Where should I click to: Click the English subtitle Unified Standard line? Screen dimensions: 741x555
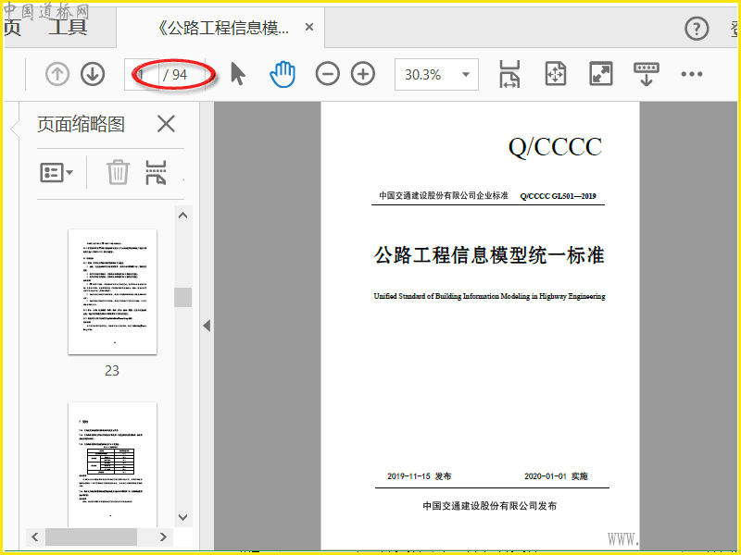coord(489,296)
